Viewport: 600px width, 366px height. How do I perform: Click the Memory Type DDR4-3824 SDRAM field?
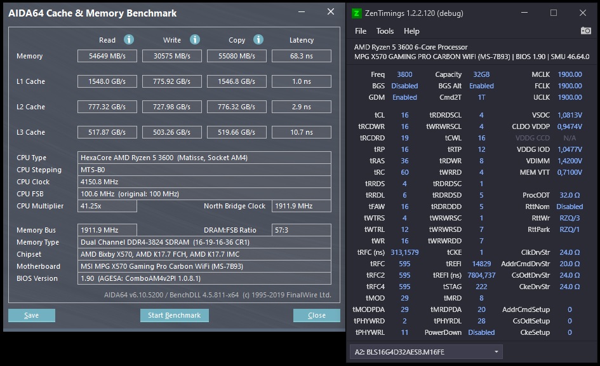(204, 242)
